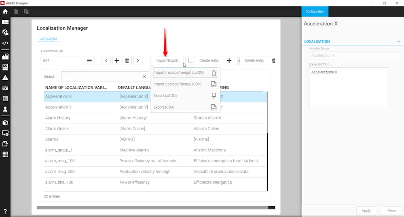Viewport: 404px width, 217px height.
Task: Click the Efficienza energetica cell
Action: 213,182
